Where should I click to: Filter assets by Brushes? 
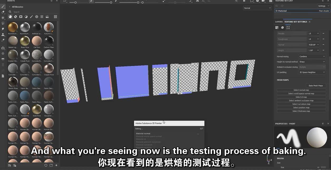[31, 17]
